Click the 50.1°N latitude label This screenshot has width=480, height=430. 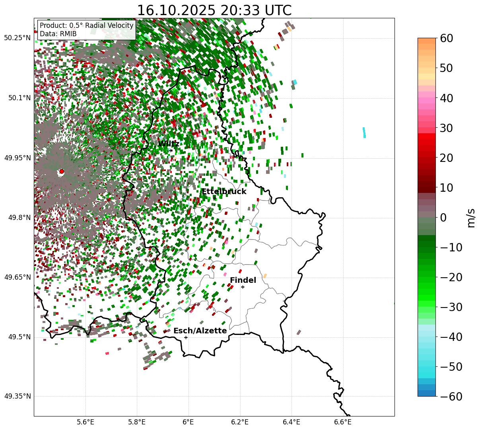19,98
